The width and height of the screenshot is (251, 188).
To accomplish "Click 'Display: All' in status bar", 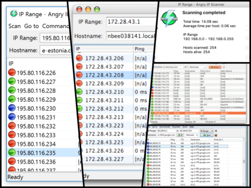I will [x=190, y=122].
